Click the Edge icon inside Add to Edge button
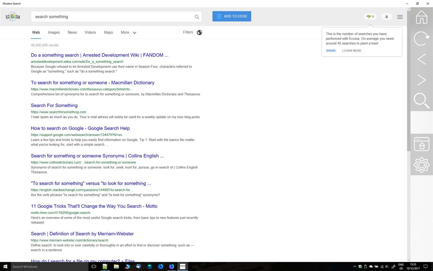This screenshot has width=433, height=271. pos(219,16)
